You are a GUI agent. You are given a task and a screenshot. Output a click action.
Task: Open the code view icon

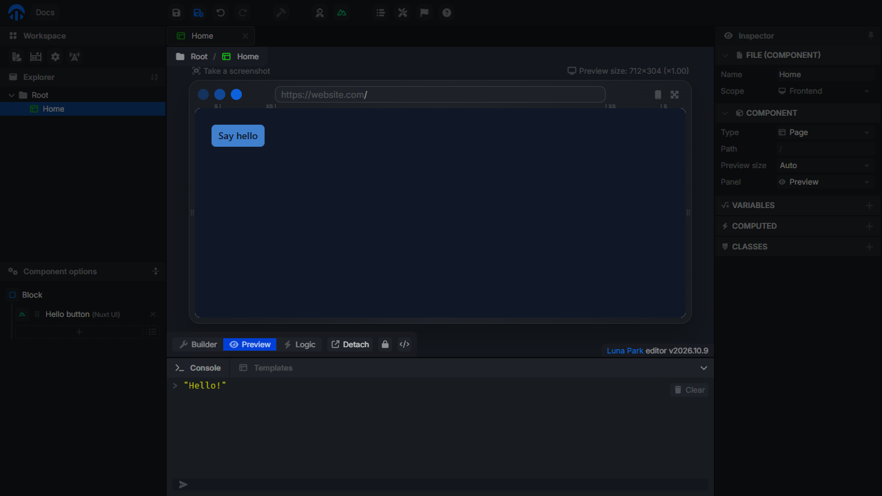404,344
